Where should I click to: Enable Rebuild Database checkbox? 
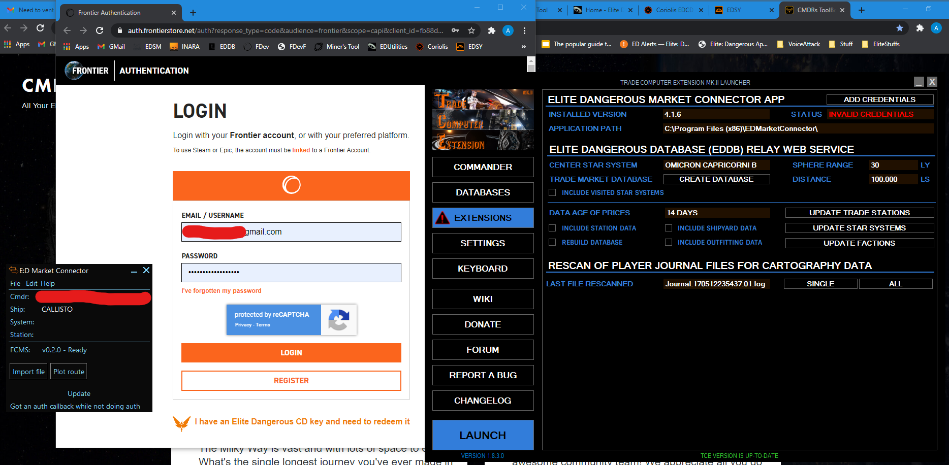click(x=552, y=242)
